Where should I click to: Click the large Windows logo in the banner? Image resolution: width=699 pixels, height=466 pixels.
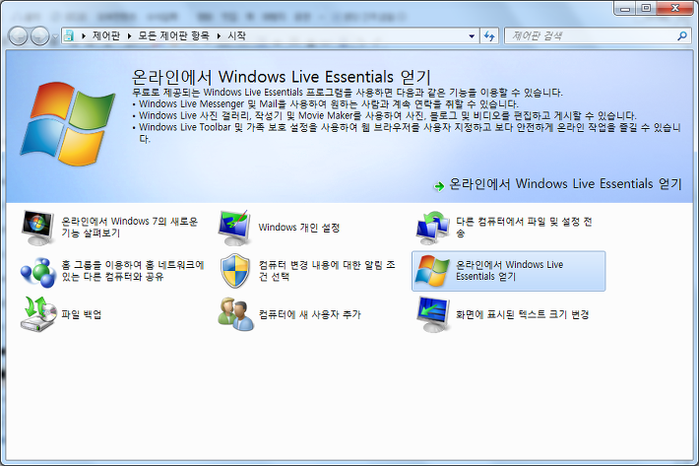pyautogui.click(x=67, y=124)
